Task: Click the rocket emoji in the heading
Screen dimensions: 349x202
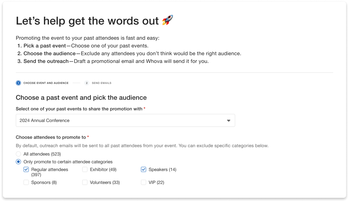Action: tap(167, 20)
